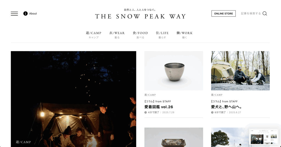This screenshot has width=281, height=147.
Task: Open the 住/LIFE category
Action: tap(162, 35)
